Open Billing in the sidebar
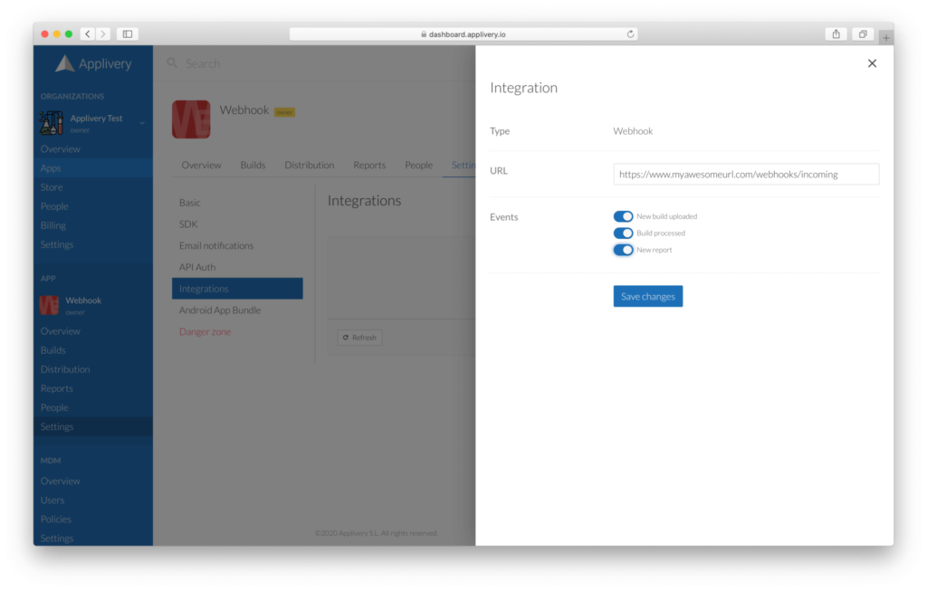This screenshot has height=590, width=927. [93, 225]
